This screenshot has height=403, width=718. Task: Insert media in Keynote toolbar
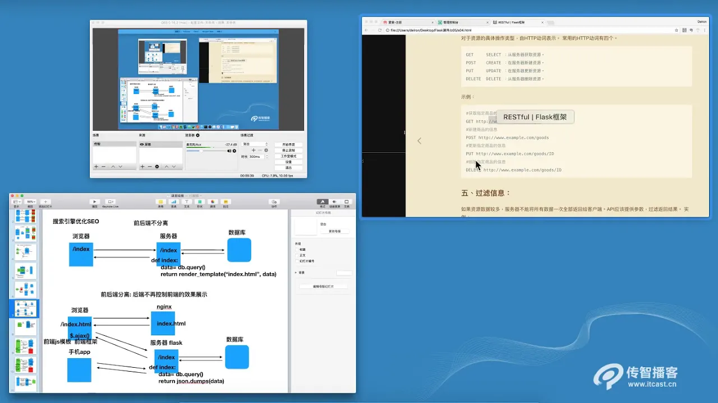tap(213, 201)
